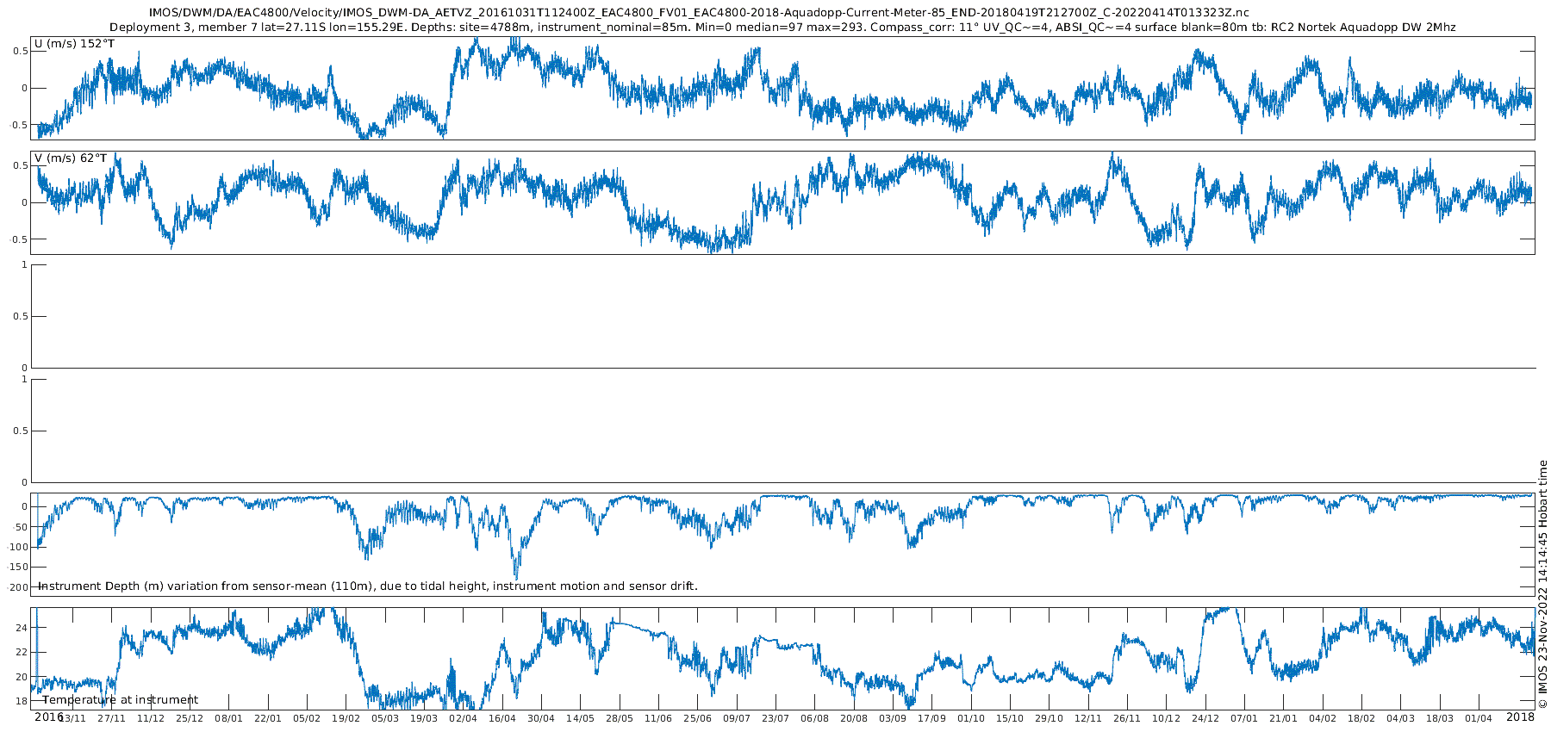Click the '18' tick on temperature axis
This screenshot has width=1551, height=732.
coord(22,701)
